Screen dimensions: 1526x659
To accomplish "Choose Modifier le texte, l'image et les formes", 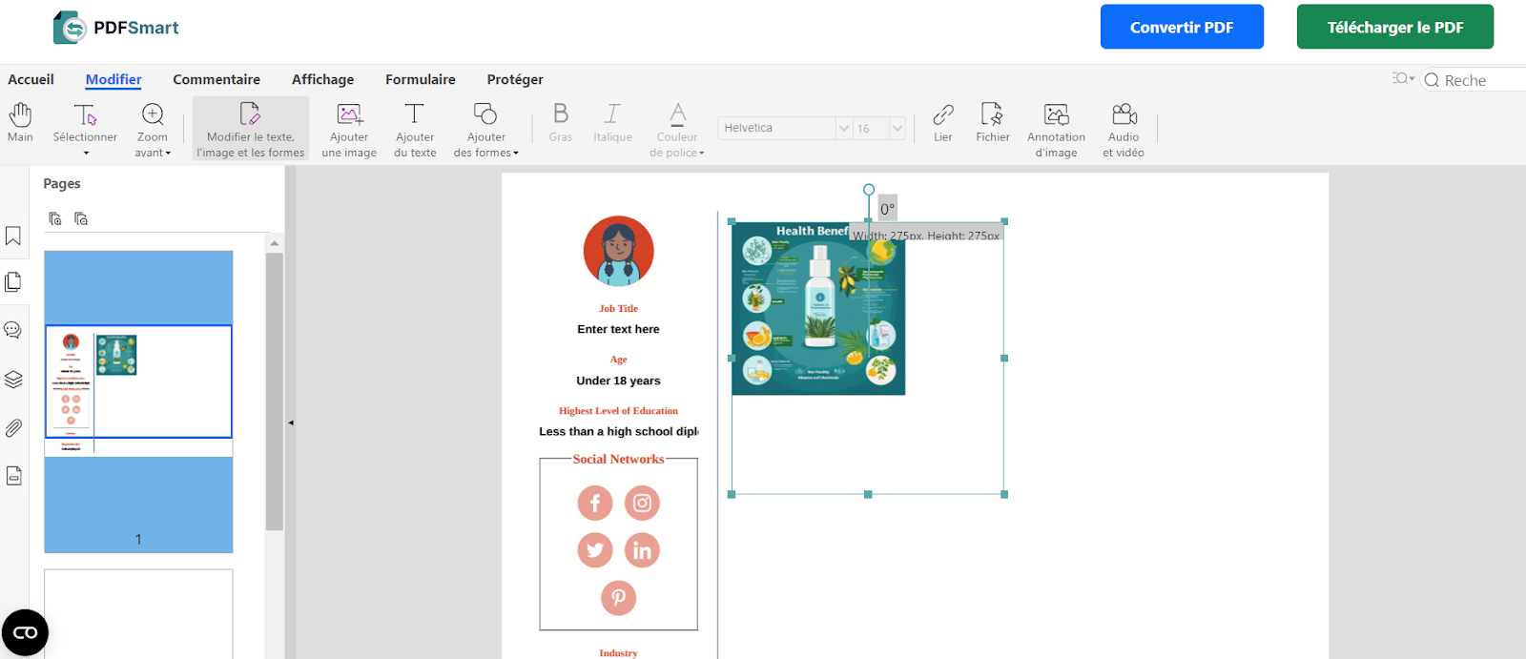I will click(251, 129).
